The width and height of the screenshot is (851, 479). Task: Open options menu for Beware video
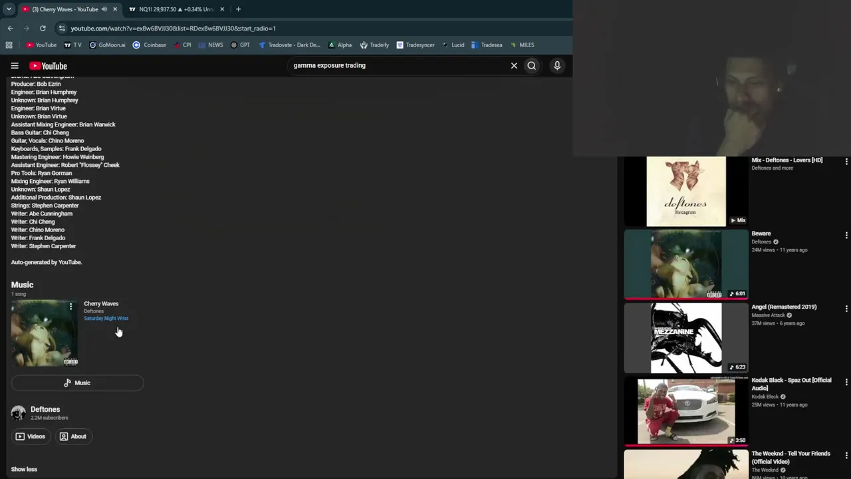coord(846,236)
